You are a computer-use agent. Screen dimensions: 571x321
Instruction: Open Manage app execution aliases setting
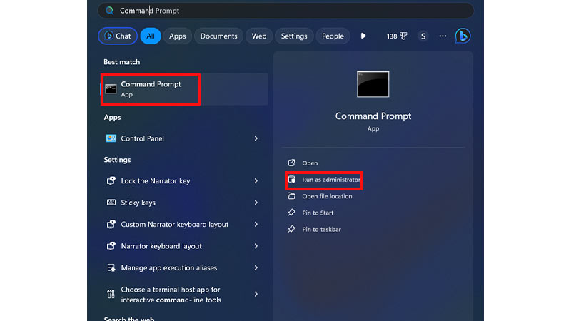[x=184, y=268]
